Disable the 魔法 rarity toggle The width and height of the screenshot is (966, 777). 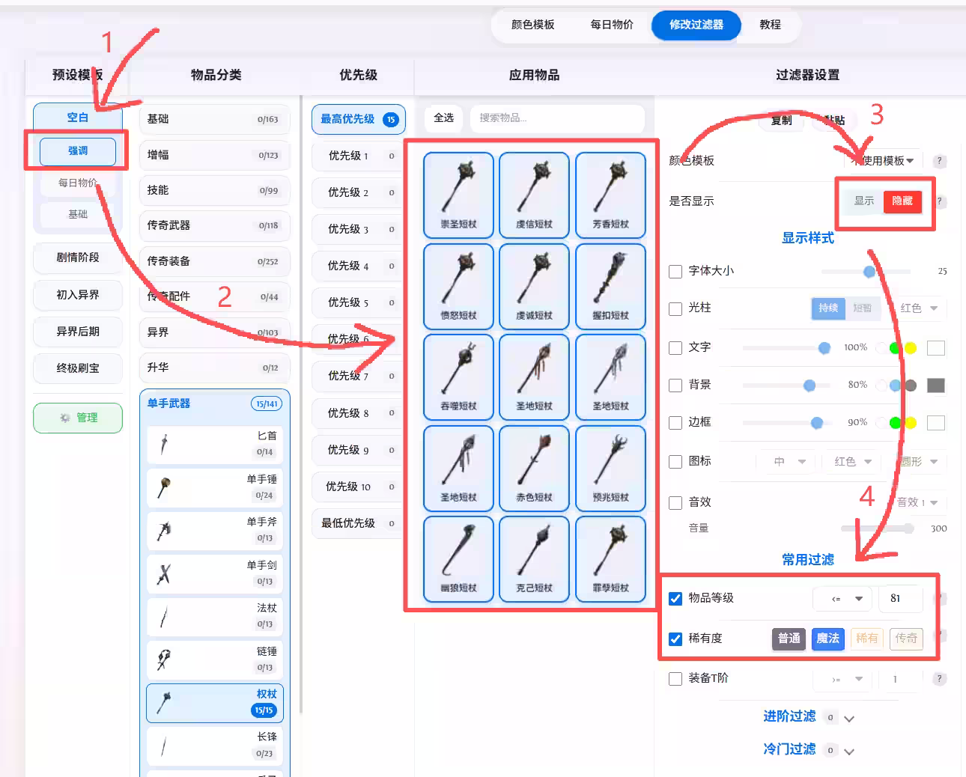click(827, 639)
